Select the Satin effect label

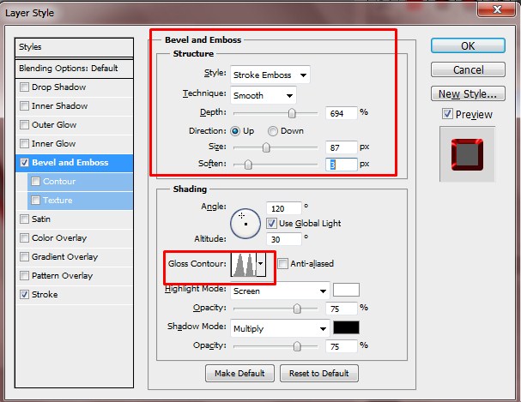[x=41, y=219]
